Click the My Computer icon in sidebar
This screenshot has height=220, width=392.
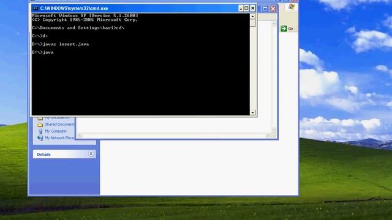coord(40,131)
